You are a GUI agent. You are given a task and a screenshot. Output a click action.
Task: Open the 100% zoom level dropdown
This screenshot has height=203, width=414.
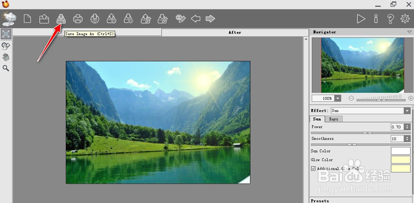(x=338, y=98)
